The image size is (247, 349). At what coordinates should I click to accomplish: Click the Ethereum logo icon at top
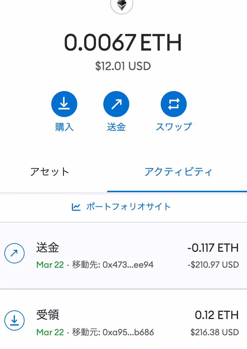point(122,5)
